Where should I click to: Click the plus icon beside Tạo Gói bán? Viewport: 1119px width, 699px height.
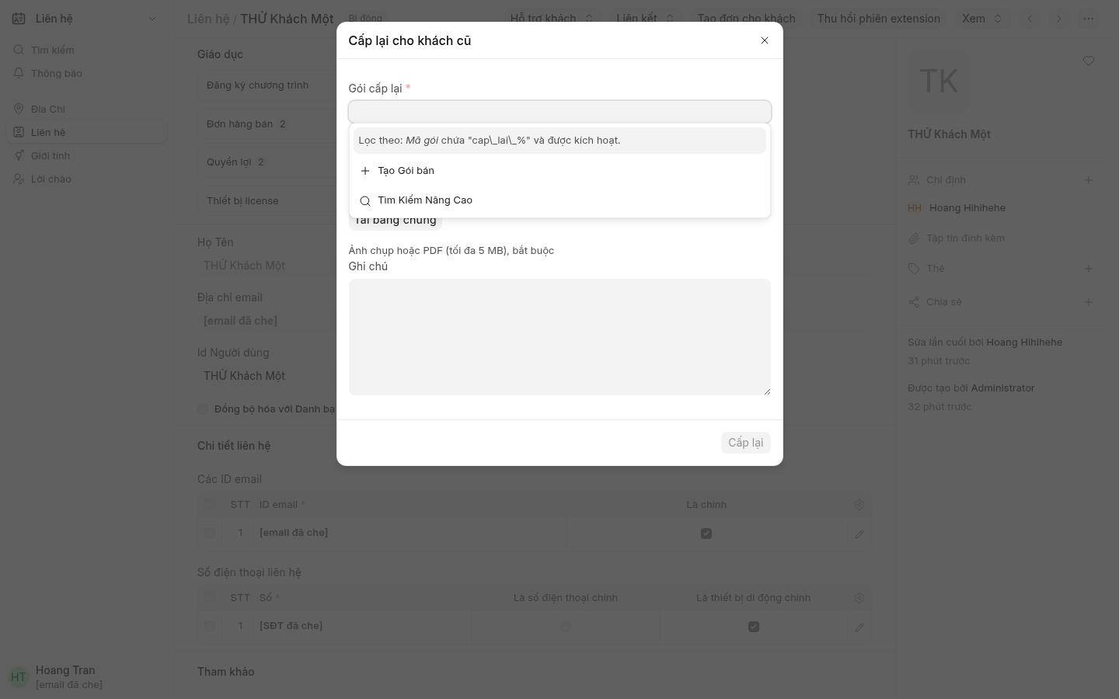coord(365,171)
